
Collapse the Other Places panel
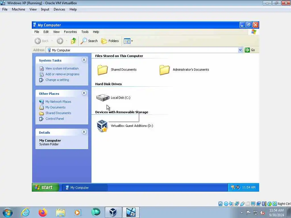[84, 93]
